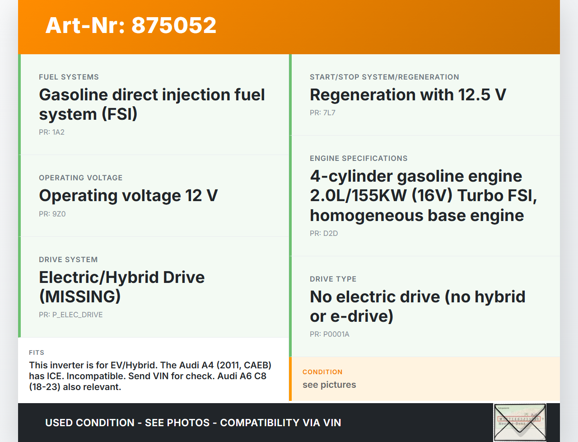578x442 pixels.
Task: Select the Electric/Hybrid Drive (MISSING) heading
Action: pyautogui.click(x=122, y=287)
